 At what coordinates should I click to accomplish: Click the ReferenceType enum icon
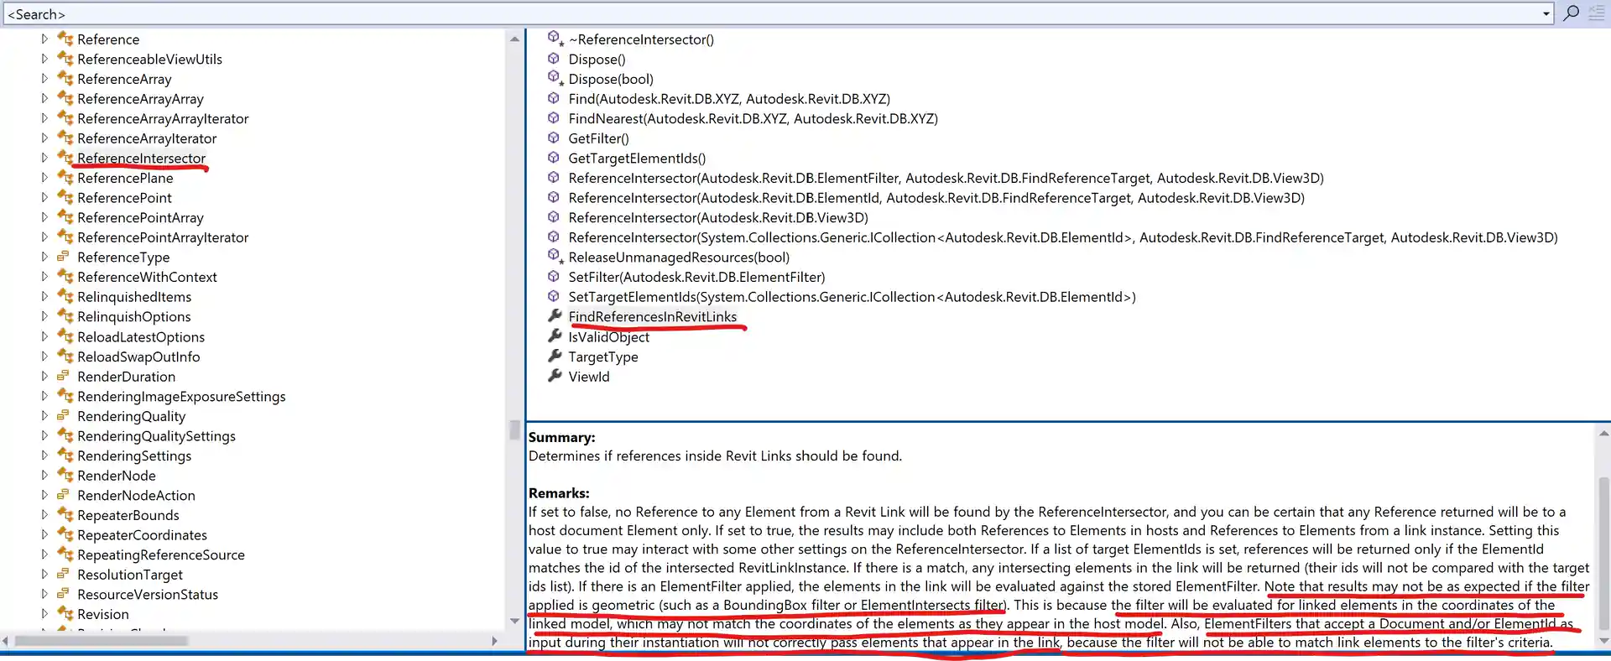click(64, 257)
